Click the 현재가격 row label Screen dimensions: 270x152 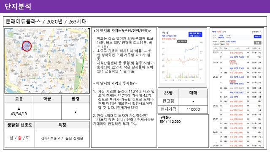tap(168, 109)
